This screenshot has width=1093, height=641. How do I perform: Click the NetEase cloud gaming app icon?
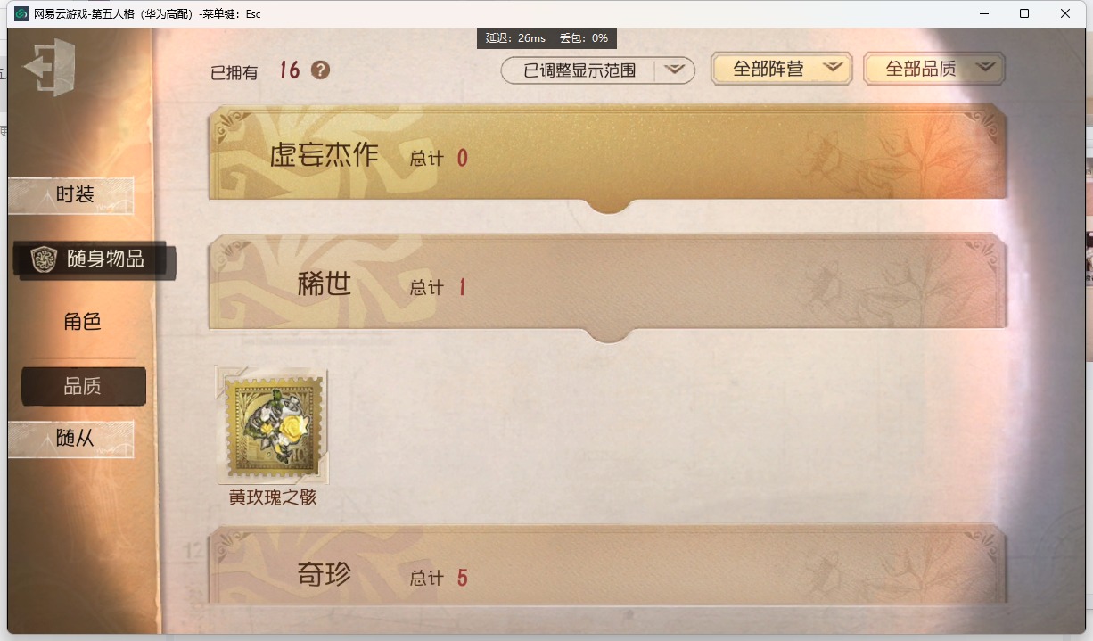[x=21, y=13]
